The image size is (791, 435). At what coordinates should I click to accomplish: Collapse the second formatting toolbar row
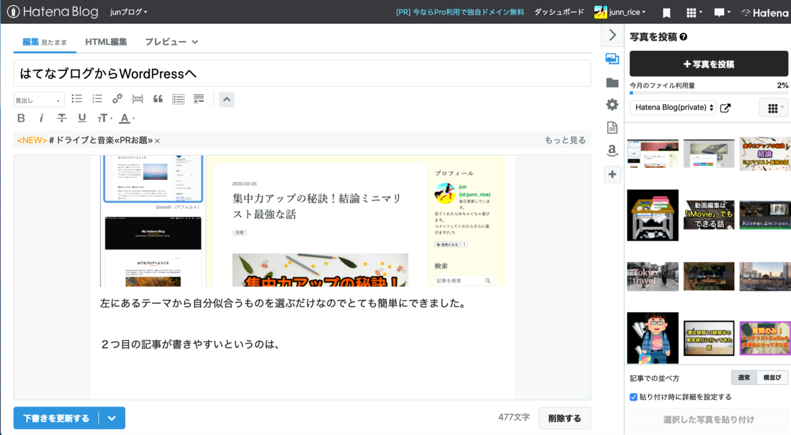226,100
